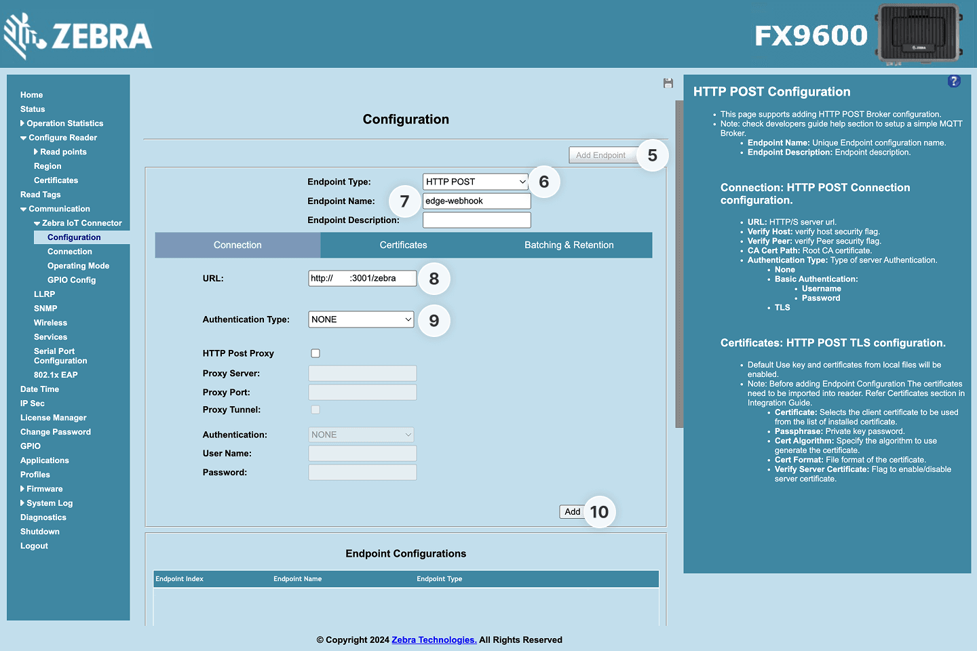Open the LLRP settings page

point(44,294)
